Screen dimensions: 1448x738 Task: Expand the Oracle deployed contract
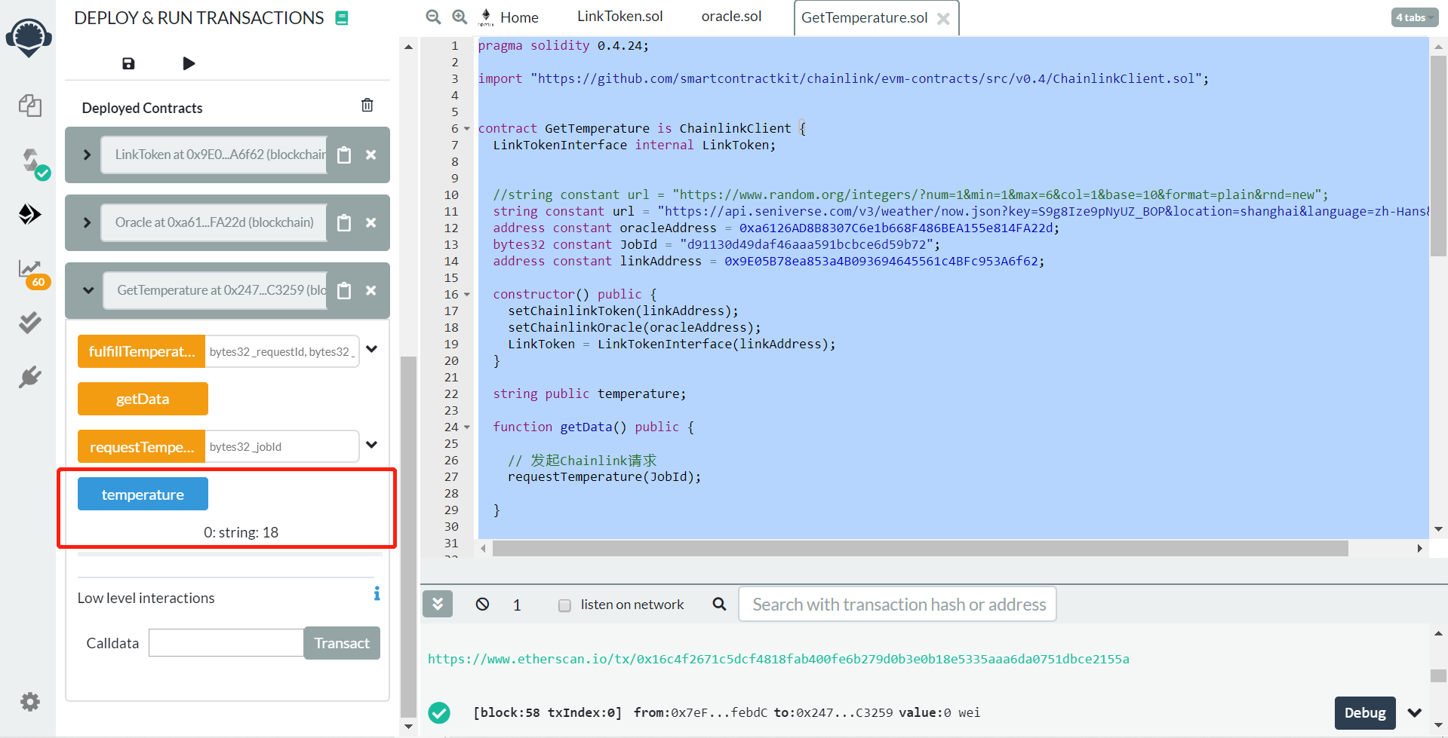click(x=87, y=222)
